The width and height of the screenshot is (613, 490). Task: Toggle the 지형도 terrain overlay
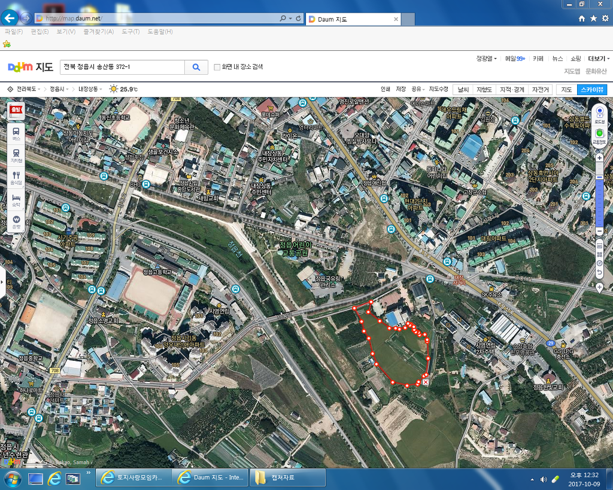pyautogui.click(x=484, y=90)
